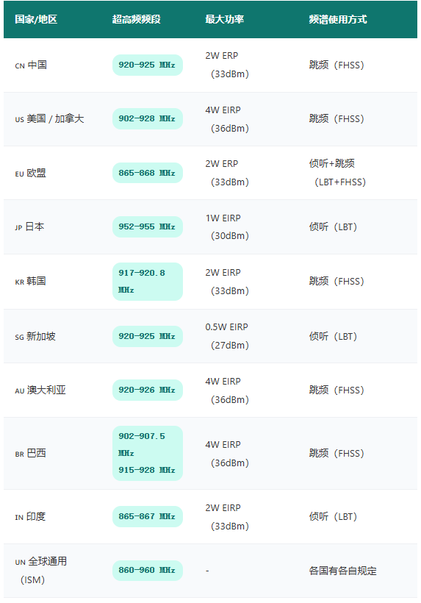Click the 1W EIRP power cell for Japan
The image size is (421, 603).
pos(227,227)
